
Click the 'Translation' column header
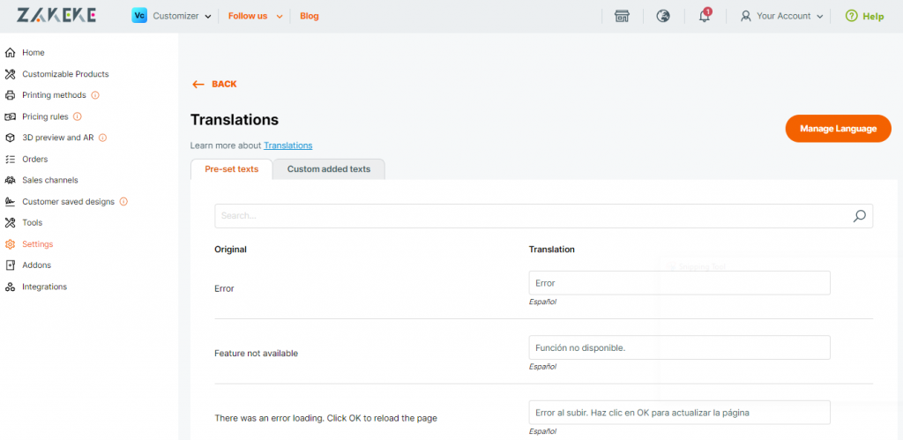tap(552, 250)
